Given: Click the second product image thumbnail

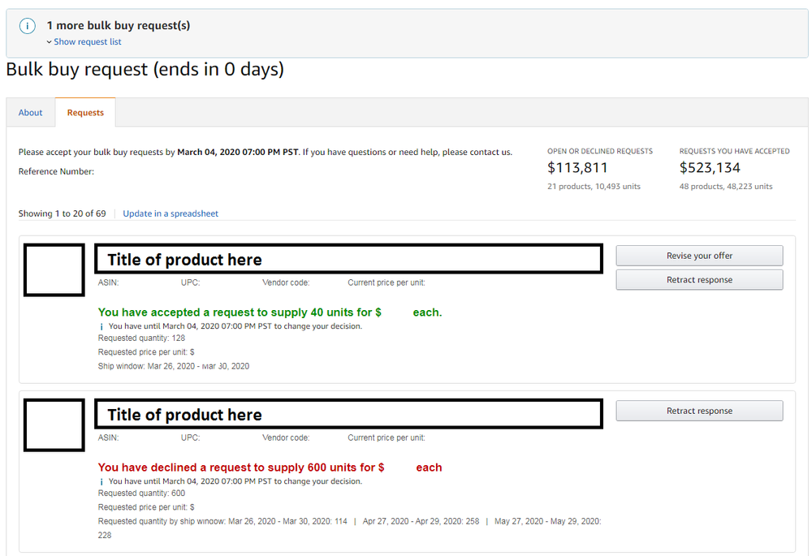Looking at the screenshot, I should tap(54, 425).
